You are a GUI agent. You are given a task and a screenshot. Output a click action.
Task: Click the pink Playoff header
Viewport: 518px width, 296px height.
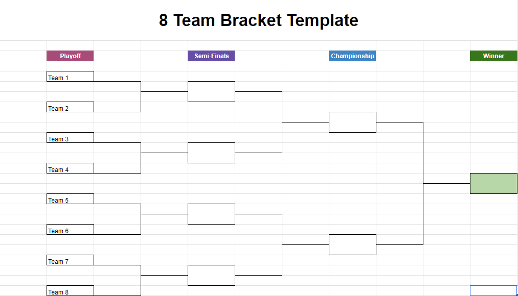[70, 56]
